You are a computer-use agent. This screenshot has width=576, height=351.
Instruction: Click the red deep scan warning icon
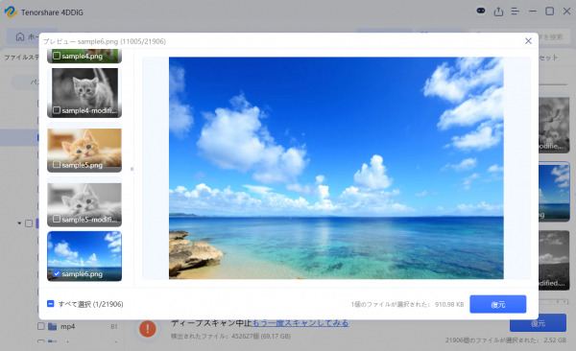(147, 329)
